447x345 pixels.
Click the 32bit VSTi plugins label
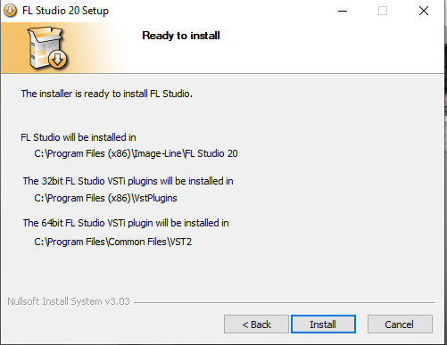tap(128, 181)
